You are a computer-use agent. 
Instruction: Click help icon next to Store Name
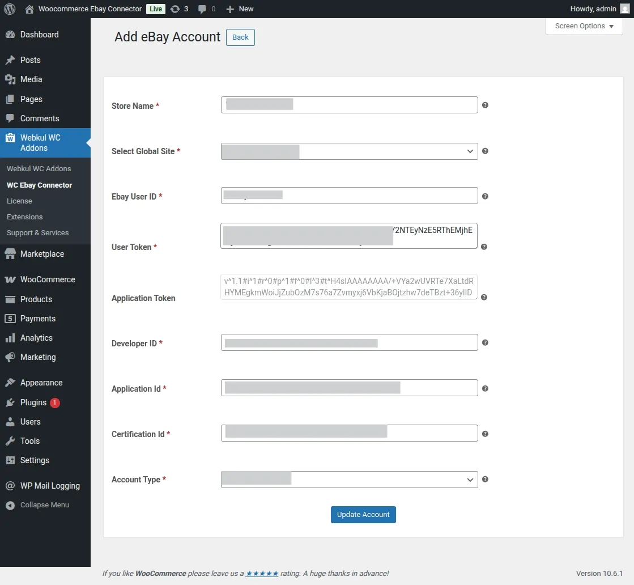[485, 105]
